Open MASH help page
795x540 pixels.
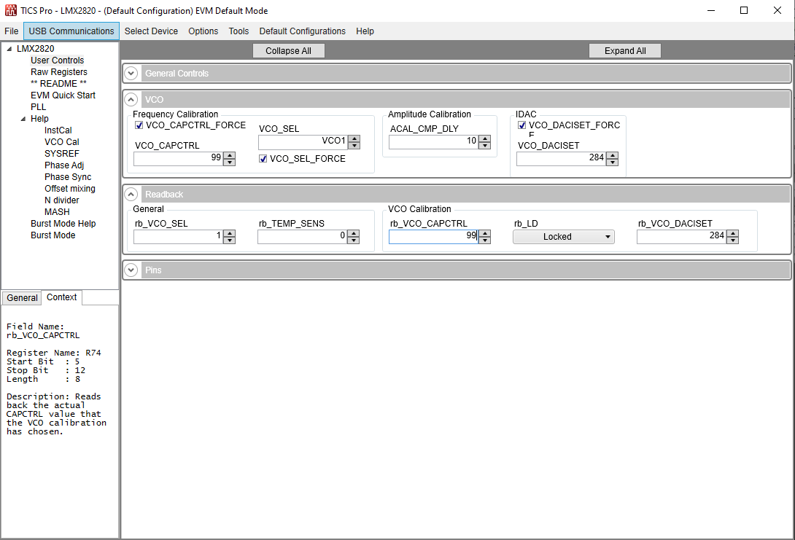(58, 212)
